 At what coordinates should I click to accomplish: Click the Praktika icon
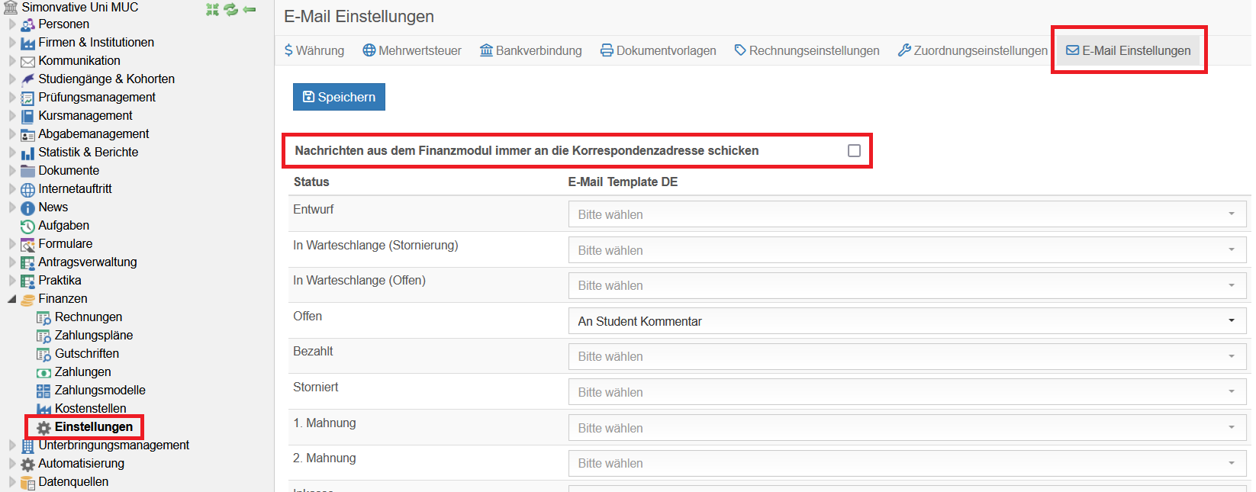pos(28,281)
